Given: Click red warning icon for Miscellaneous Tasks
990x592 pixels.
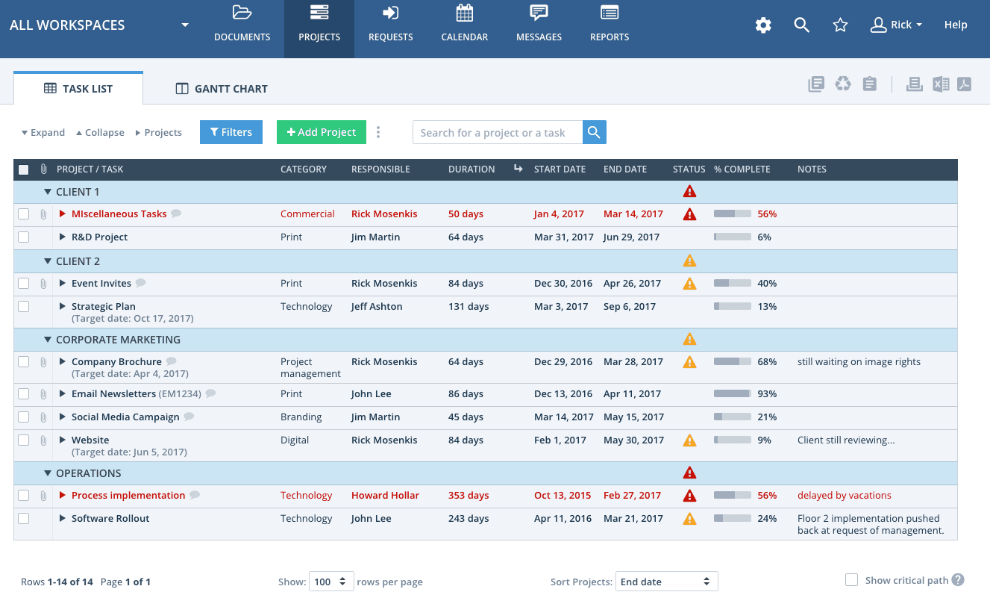Looking at the screenshot, I should click(689, 214).
